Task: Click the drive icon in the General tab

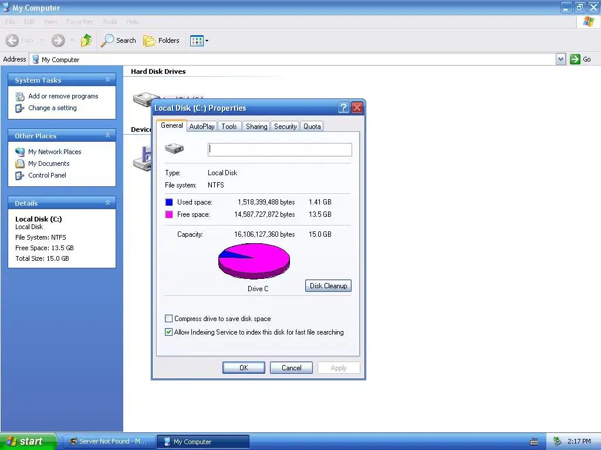Action: pyautogui.click(x=174, y=148)
